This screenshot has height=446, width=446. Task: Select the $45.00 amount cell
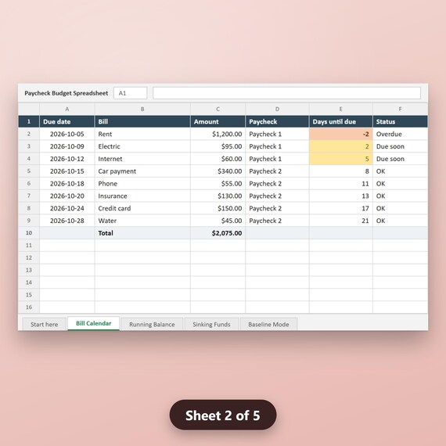click(218, 221)
